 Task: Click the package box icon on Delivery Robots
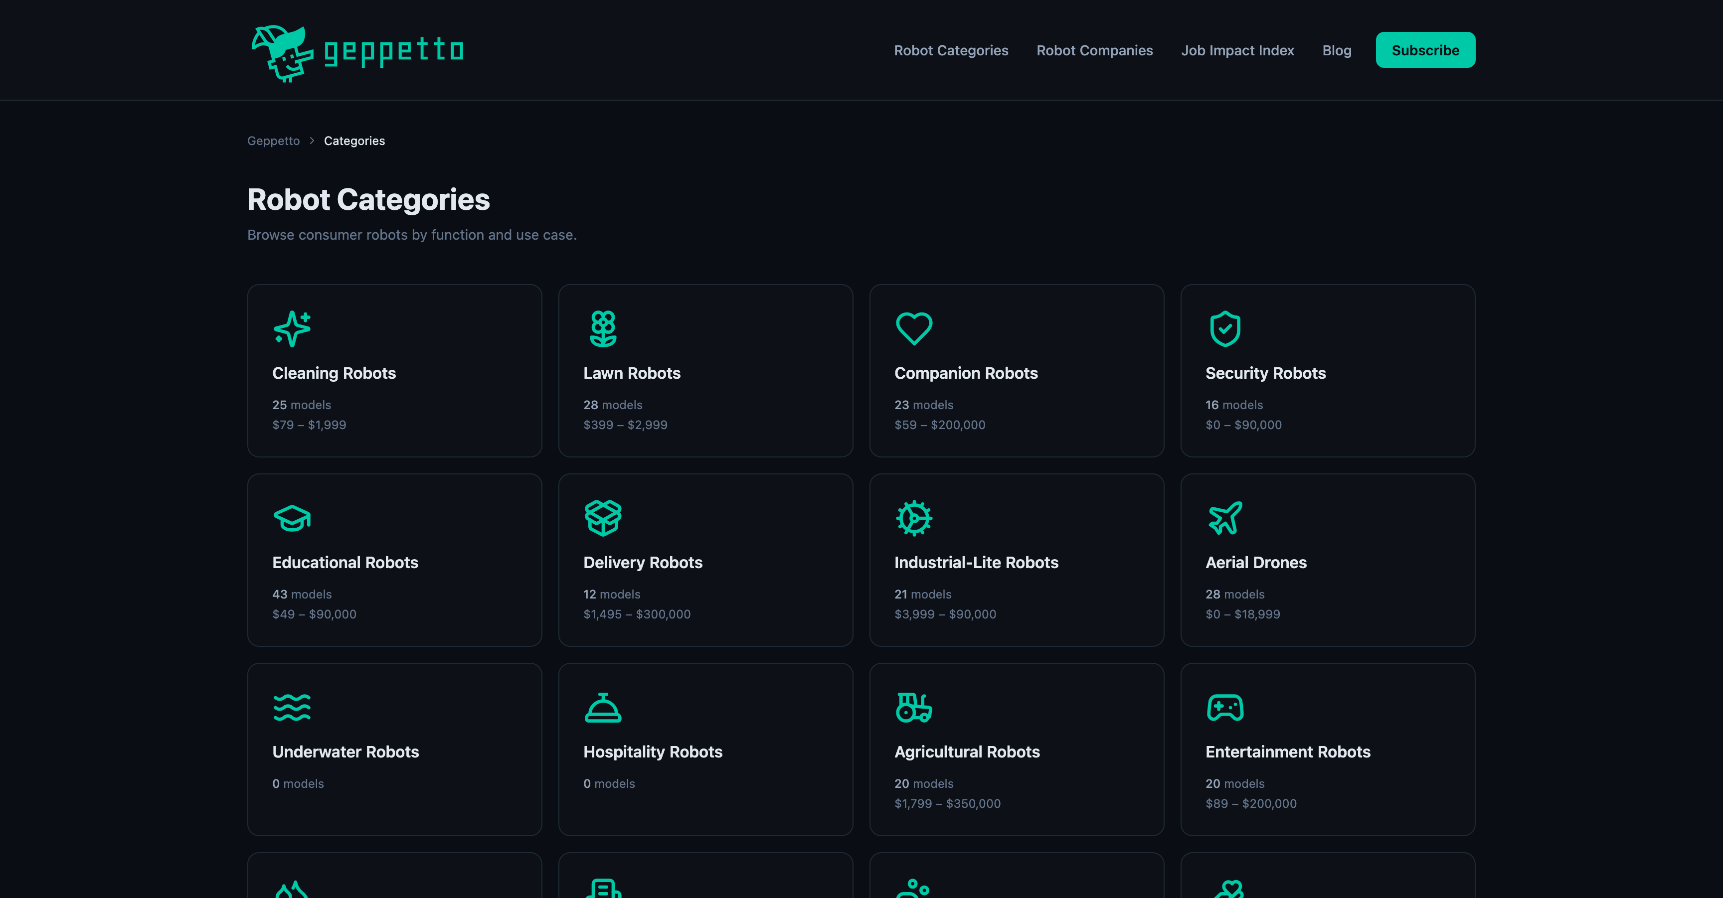tap(603, 518)
